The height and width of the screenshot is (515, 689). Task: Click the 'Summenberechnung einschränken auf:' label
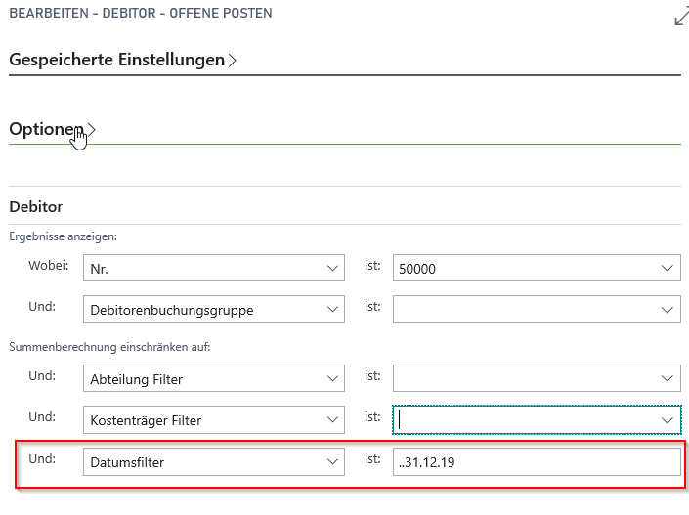click(x=109, y=347)
